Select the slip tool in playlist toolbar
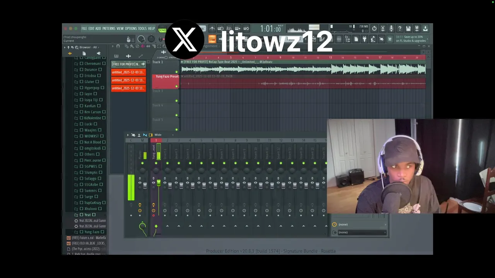The width and height of the screenshot is (495, 278). (x=148, y=46)
